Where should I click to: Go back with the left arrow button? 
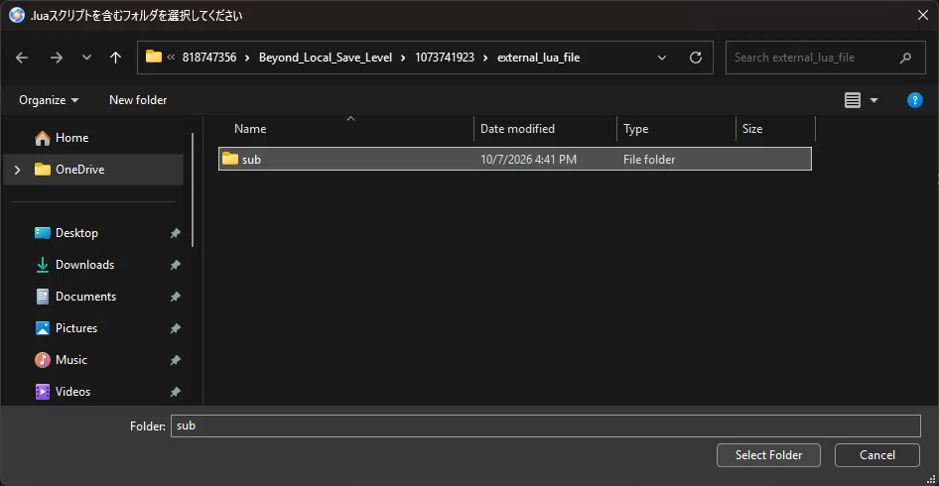point(22,58)
